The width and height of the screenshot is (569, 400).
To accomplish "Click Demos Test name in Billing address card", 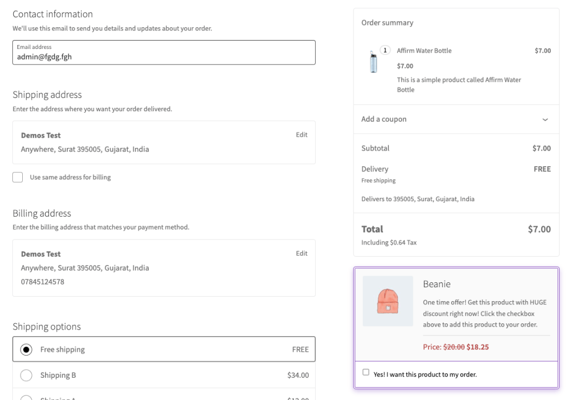I will coord(41,254).
